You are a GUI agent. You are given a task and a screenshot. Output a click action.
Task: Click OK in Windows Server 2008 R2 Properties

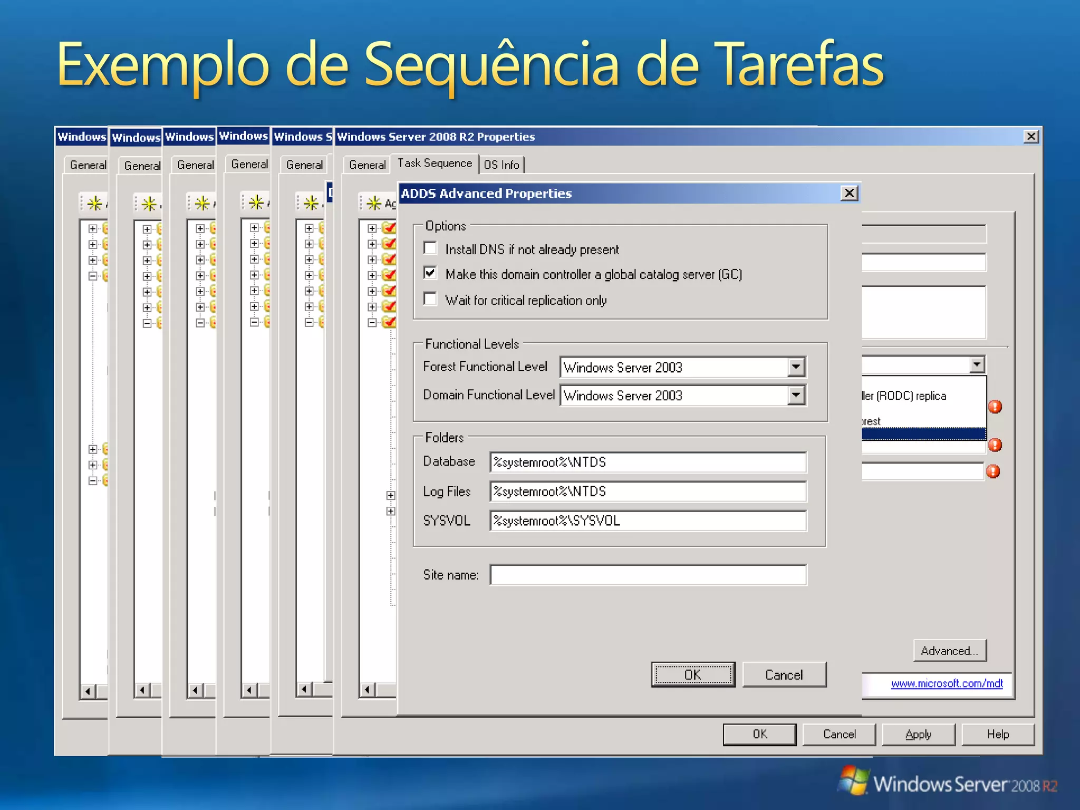[x=759, y=734]
